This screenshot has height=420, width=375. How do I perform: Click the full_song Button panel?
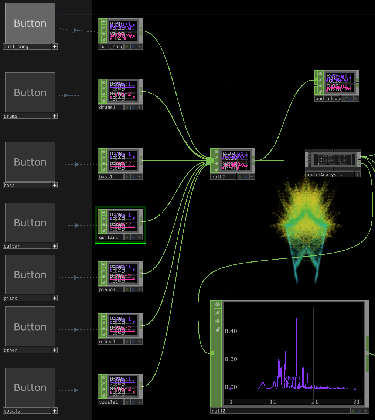pyautogui.click(x=30, y=23)
